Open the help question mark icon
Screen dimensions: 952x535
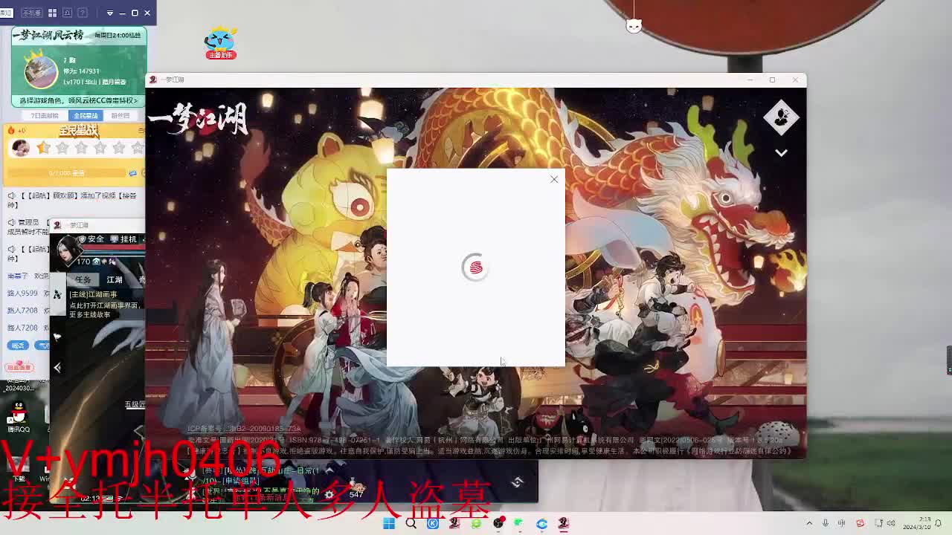point(83,13)
